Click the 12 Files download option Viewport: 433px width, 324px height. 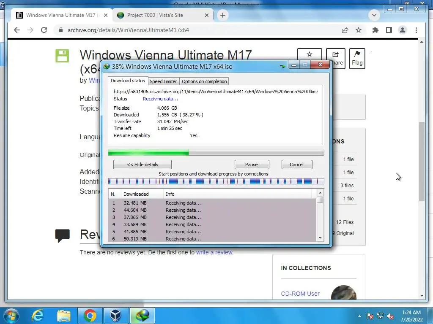pyautogui.click(x=345, y=222)
